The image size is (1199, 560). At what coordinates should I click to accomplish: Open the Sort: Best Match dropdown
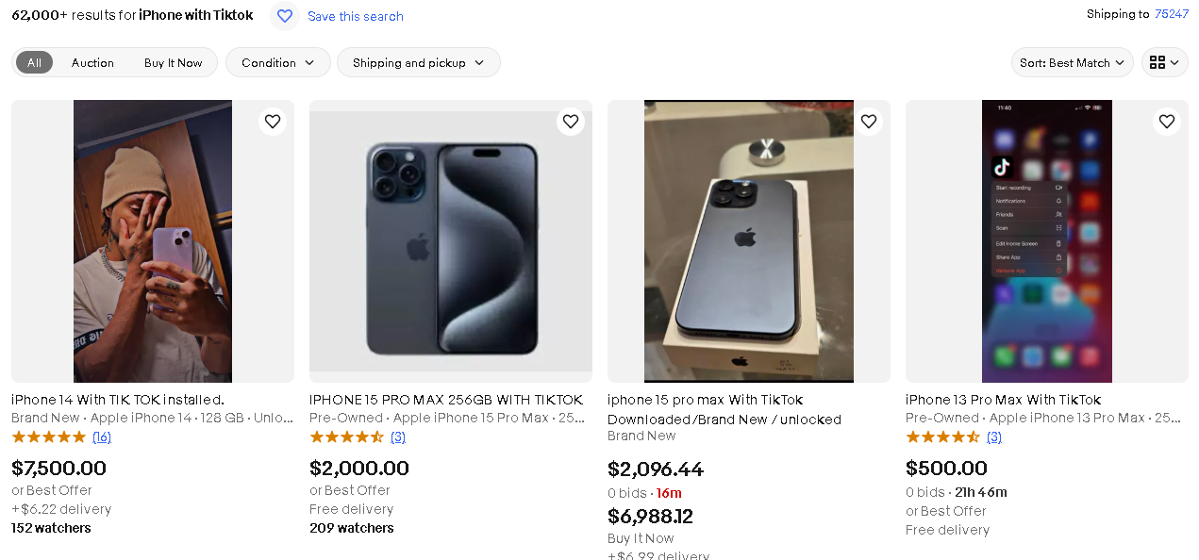click(x=1072, y=63)
